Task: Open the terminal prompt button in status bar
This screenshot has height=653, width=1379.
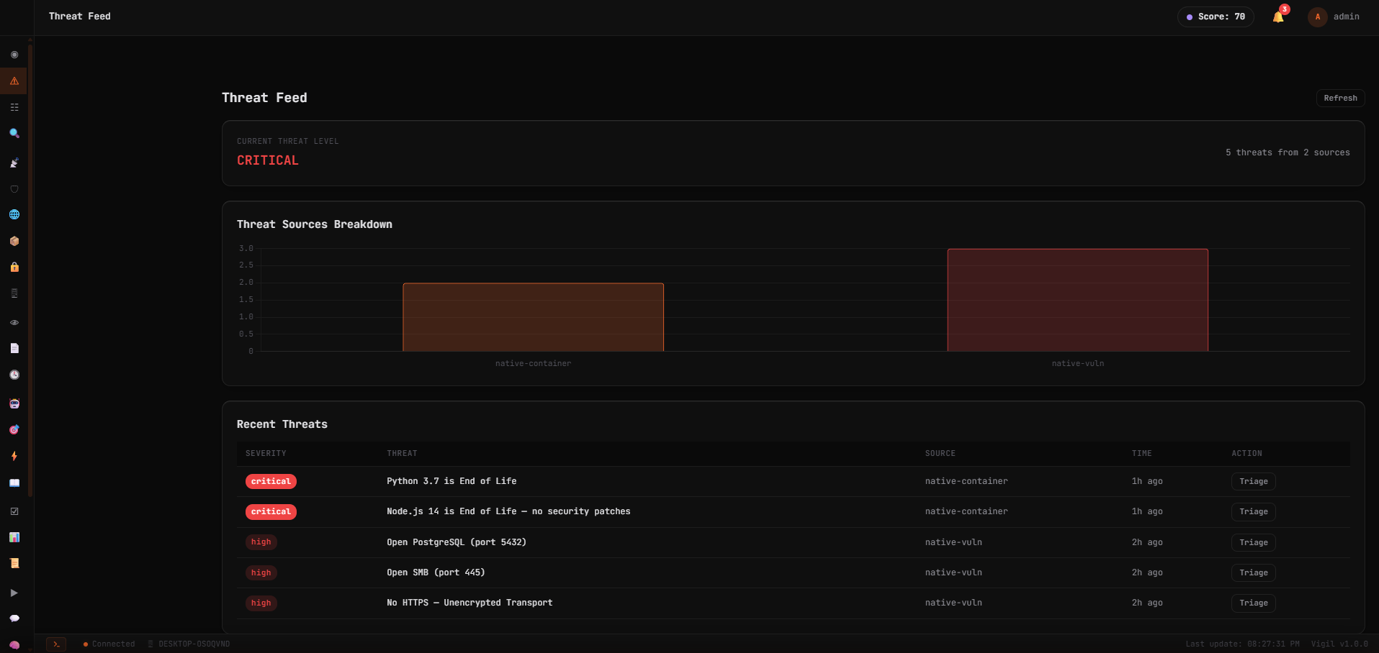Action: [56, 644]
